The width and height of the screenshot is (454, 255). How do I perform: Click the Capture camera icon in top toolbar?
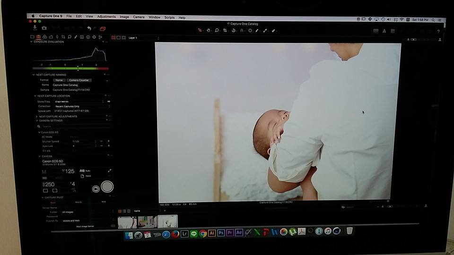[44, 28]
